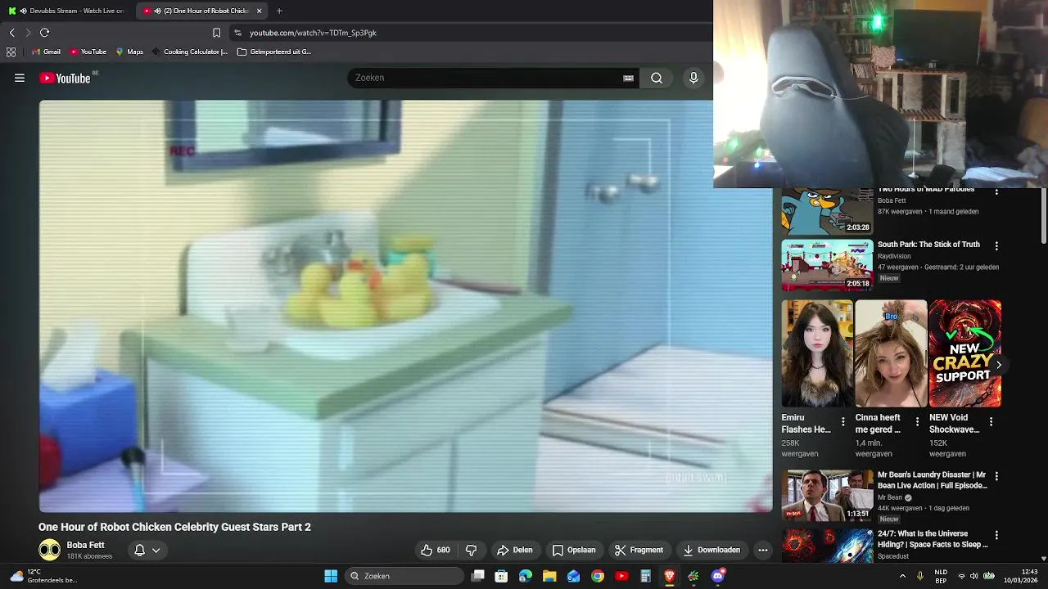Share the video via Delen button
1048x589 pixels.
(515, 550)
